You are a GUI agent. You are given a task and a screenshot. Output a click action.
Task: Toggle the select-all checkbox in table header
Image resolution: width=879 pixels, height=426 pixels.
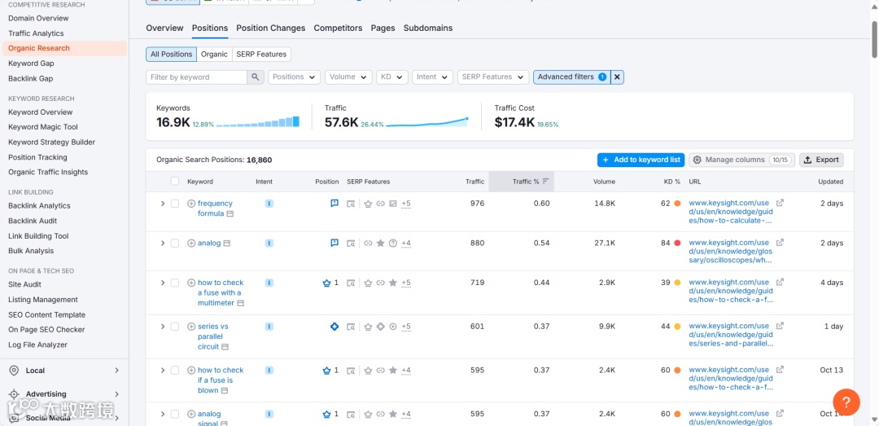(175, 182)
